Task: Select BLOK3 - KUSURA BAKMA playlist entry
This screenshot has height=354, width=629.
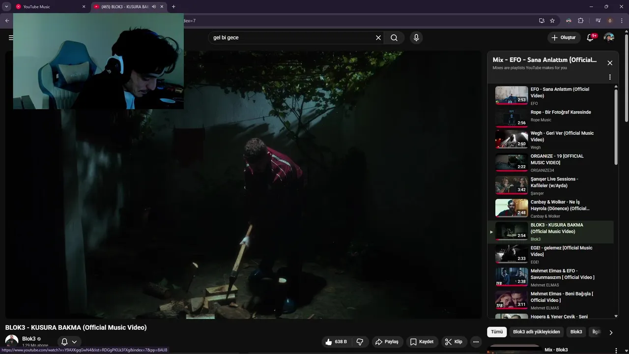Action: (x=550, y=232)
